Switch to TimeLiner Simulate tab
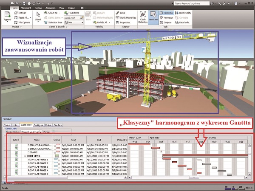 (x=58, y=125)
